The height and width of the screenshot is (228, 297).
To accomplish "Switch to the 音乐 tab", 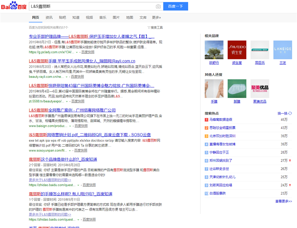I will (103, 17).
